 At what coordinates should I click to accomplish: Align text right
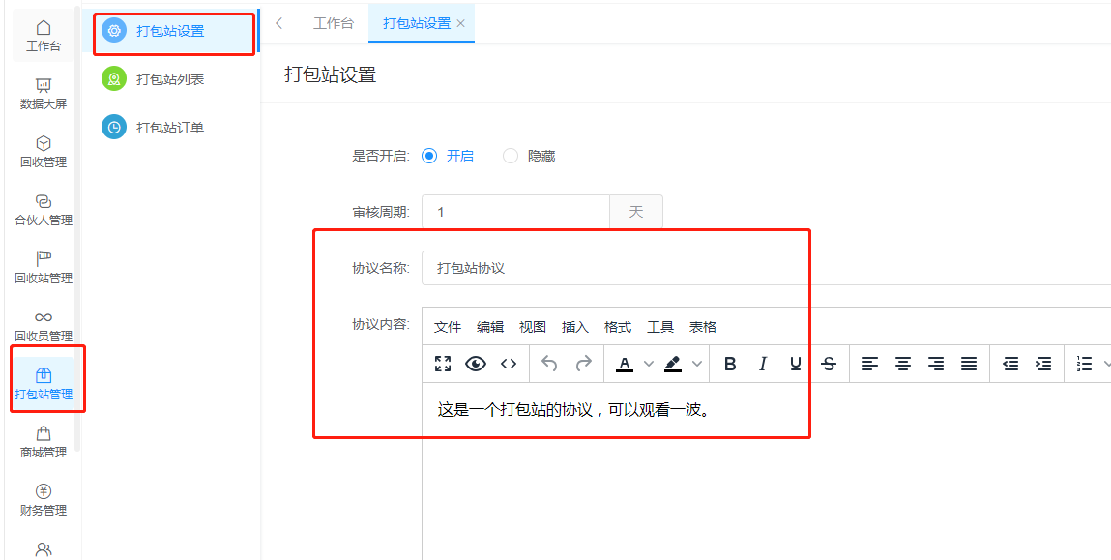pyautogui.click(x=936, y=364)
